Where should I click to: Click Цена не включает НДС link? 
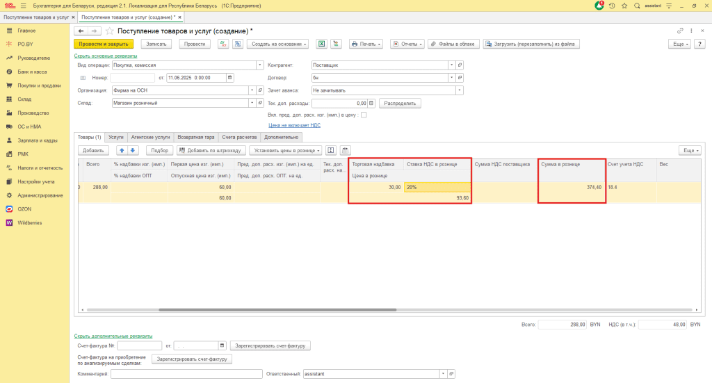click(294, 125)
